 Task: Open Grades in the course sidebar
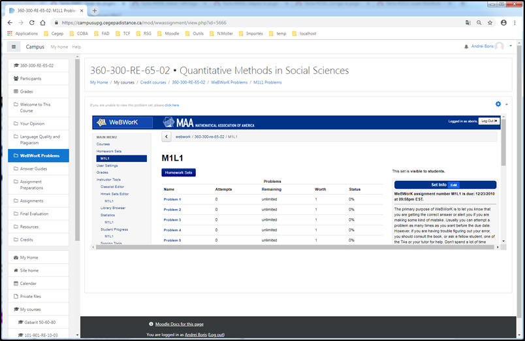point(26,91)
